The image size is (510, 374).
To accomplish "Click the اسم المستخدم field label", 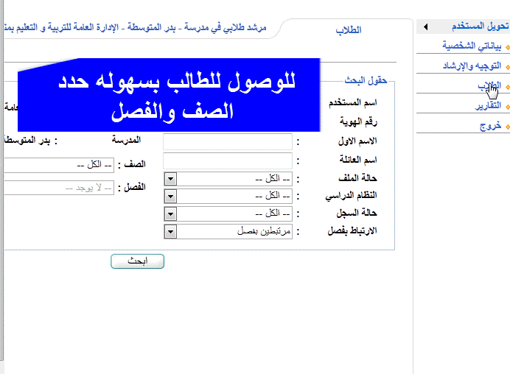I will [353, 102].
